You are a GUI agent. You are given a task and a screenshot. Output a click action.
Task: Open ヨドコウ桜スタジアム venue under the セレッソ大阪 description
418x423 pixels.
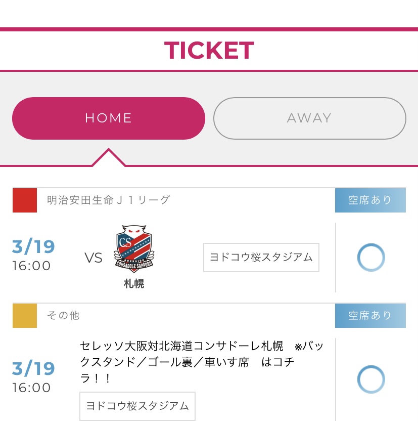tap(137, 406)
